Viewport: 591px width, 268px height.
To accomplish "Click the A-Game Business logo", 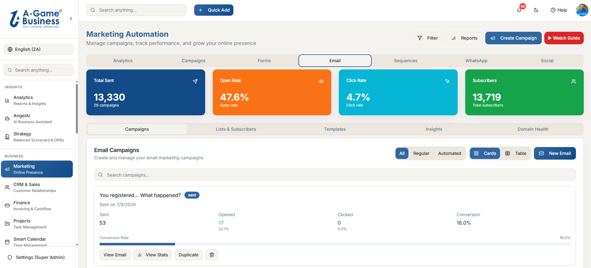I will [35, 19].
